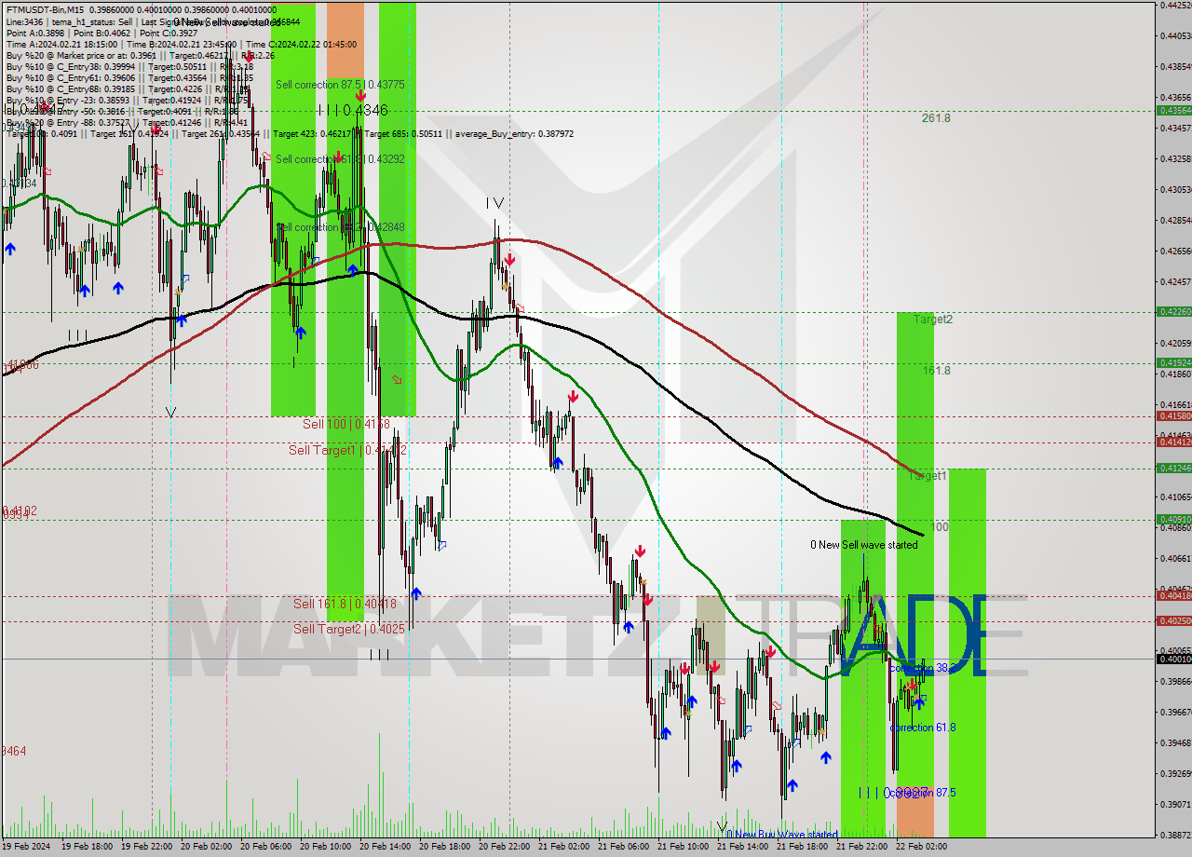Click green price tag 0.43564 on axis
The height and width of the screenshot is (857, 1192).
[x=1173, y=110]
